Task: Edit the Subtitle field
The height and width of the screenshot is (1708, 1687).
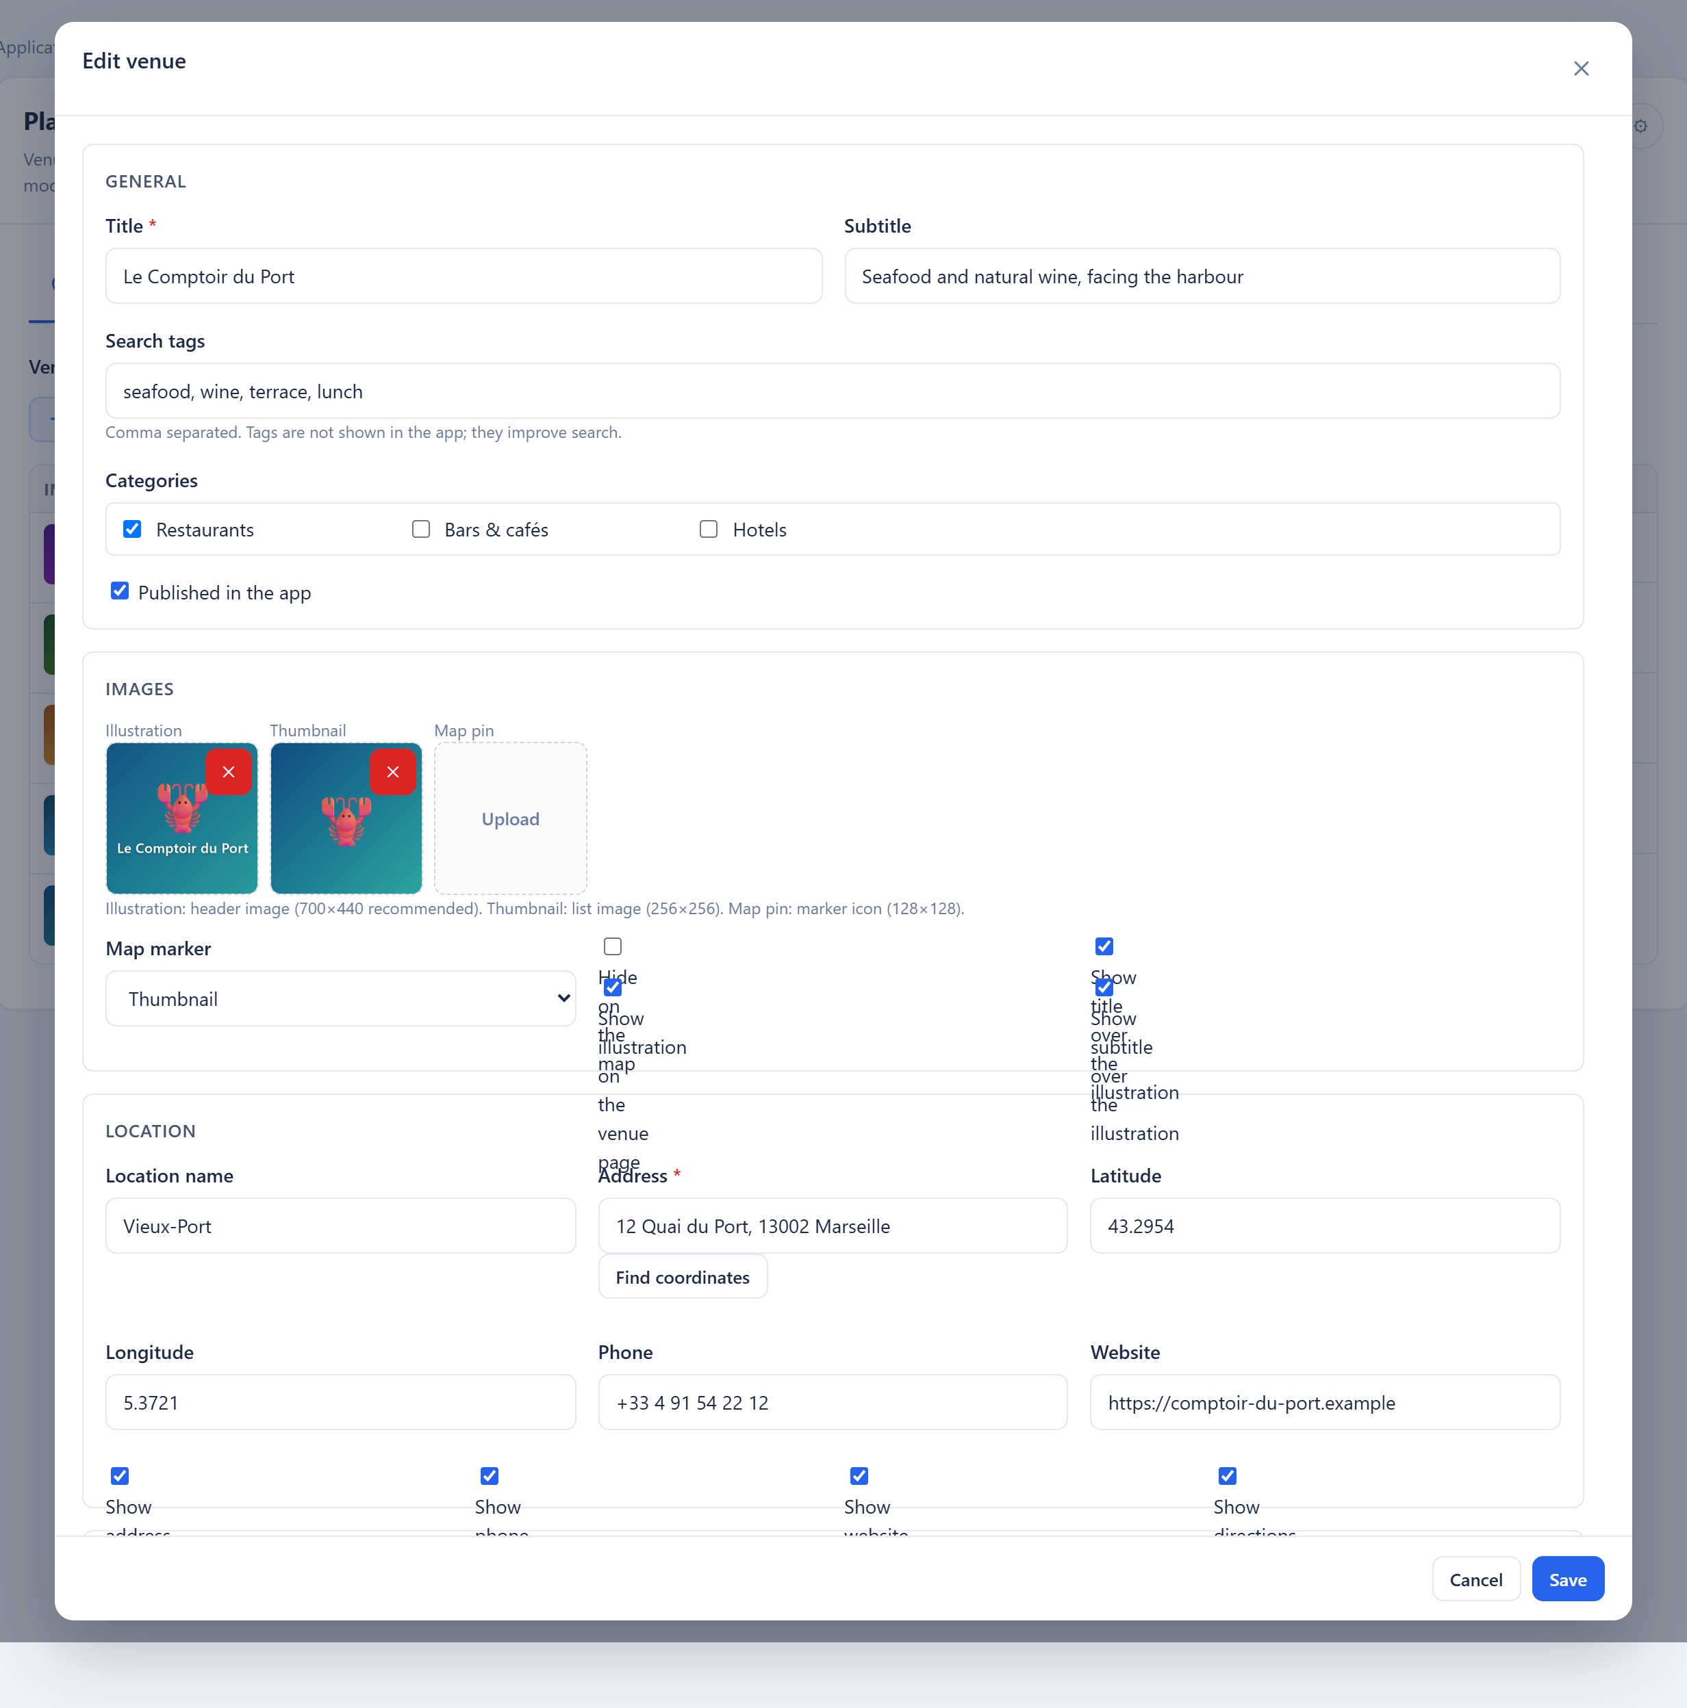Action: pyautogui.click(x=1202, y=276)
